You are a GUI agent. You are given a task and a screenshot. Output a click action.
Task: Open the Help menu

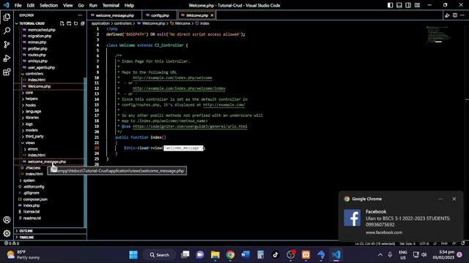point(129,5)
